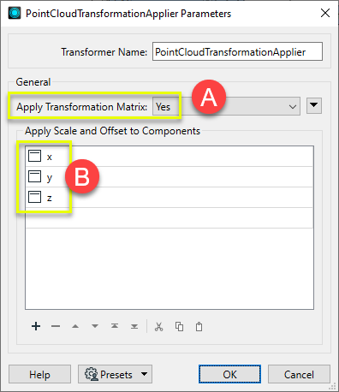This screenshot has height=392, width=339.
Task: Open Apply Transformation Matrix dropdown
Action: click(226, 106)
